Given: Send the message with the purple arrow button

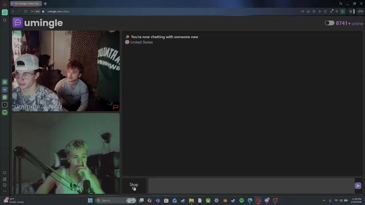Looking at the screenshot, I should click(358, 186).
